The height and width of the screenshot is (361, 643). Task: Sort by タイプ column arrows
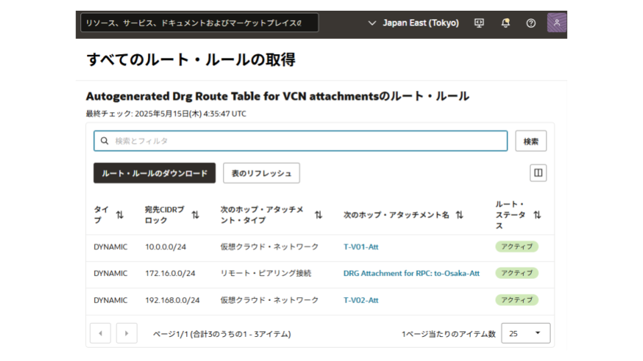[120, 215]
